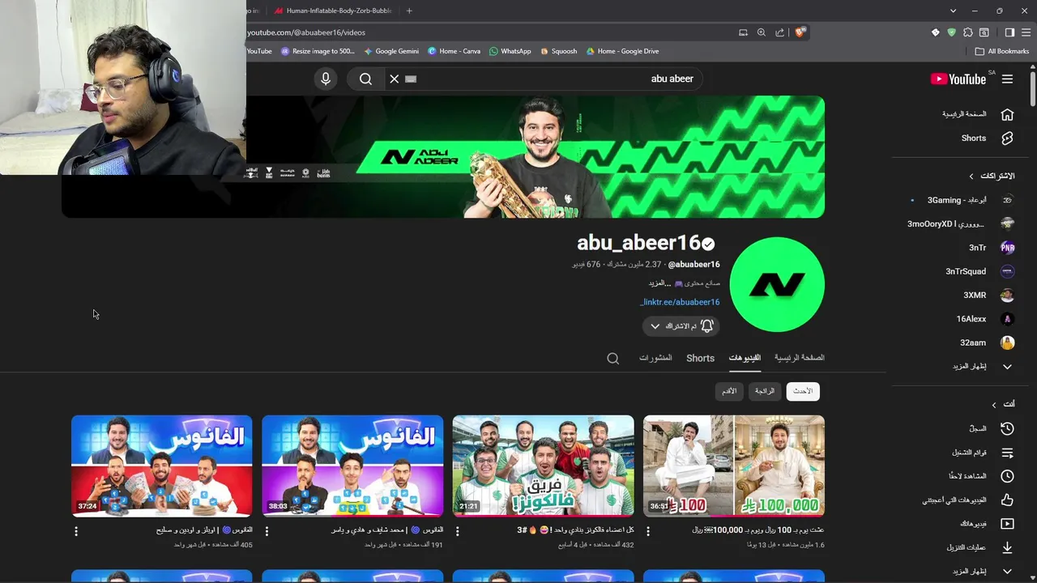This screenshot has height=583, width=1037.
Task: Open a new browser tab with plus
Action: click(409, 11)
